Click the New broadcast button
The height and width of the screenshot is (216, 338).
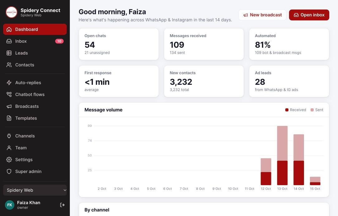pos(262,15)
